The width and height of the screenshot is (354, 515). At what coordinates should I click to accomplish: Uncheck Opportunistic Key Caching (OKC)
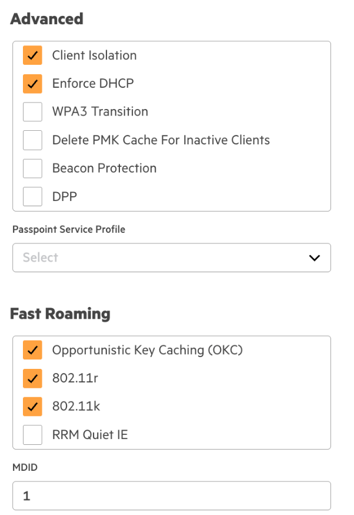(x=32, y=350)
